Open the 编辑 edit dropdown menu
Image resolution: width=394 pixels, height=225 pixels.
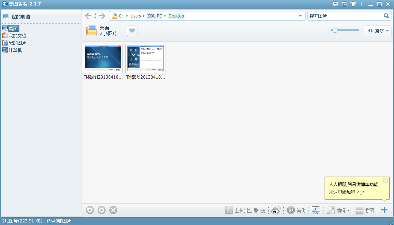(348, 210)
